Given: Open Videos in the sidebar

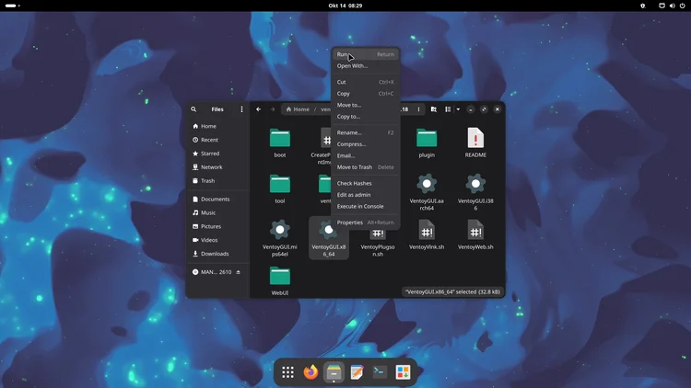Looking at the screenshot, I should pos(217,240).
